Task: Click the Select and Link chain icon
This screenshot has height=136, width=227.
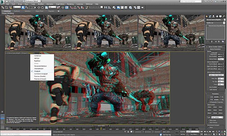Action: coord(3,7)
